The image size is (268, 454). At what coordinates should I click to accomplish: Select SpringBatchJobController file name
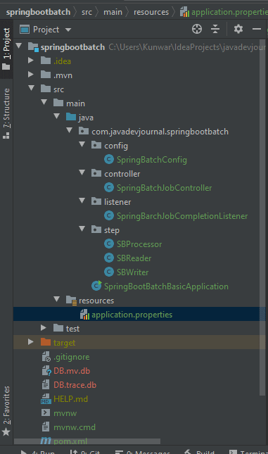(165, 188)
